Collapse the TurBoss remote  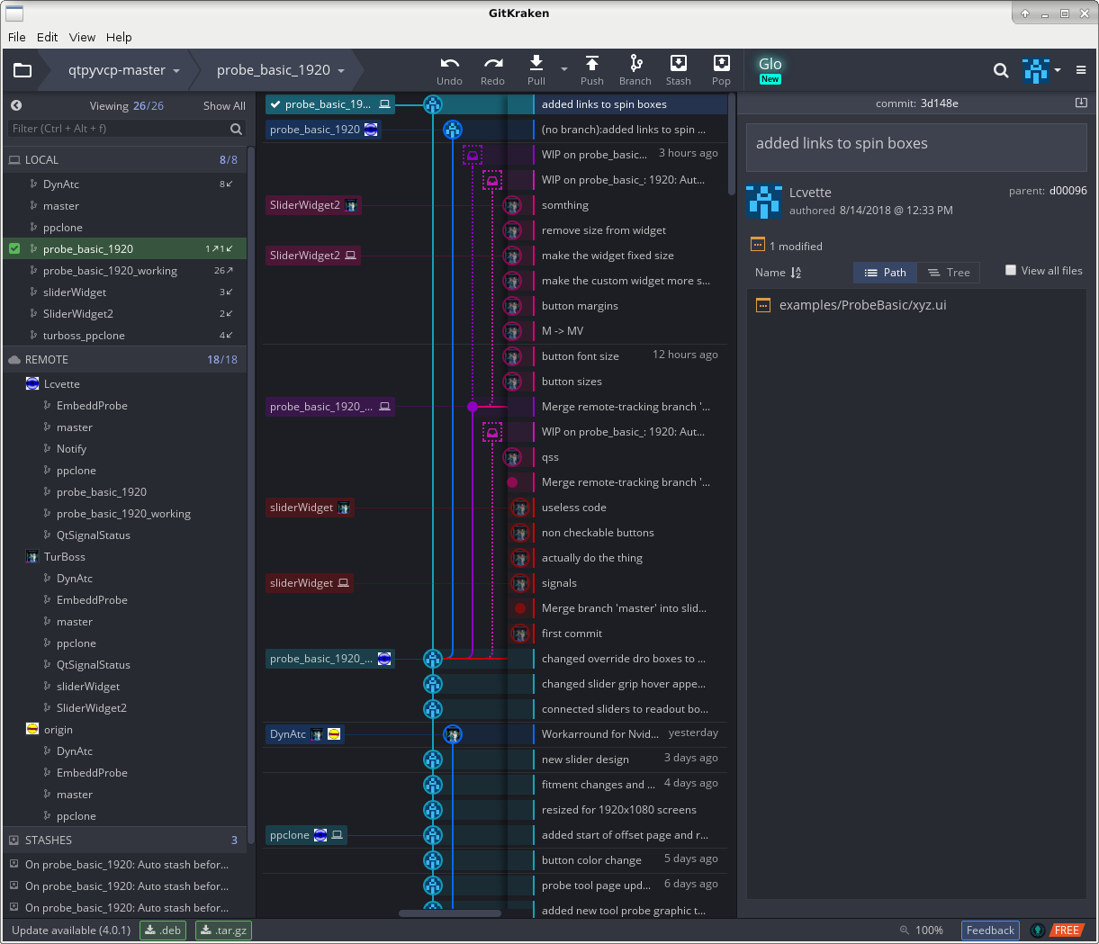55,557
